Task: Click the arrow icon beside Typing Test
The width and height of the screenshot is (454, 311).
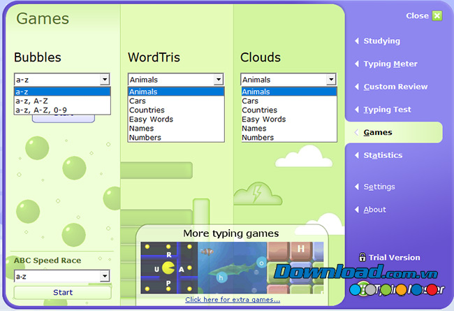Action: coord(357,110)
